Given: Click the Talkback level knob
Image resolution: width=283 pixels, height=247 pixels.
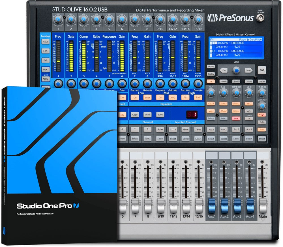Looking at the screenshot, I should pyautogui.click(x=236, y=93).
